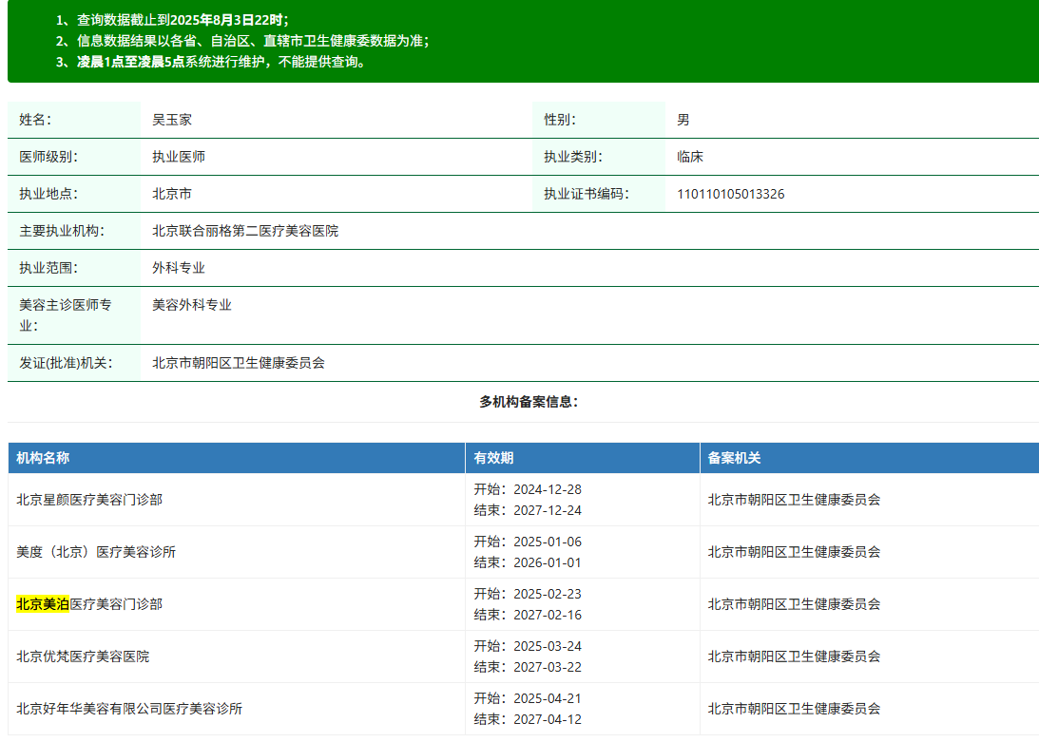Click the certificate number 110110105013326
This screenshot has height=742, width=1039.
tap(730, 194)
